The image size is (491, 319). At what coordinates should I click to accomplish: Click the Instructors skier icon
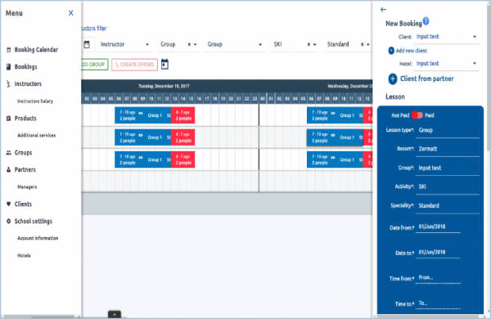8,84
